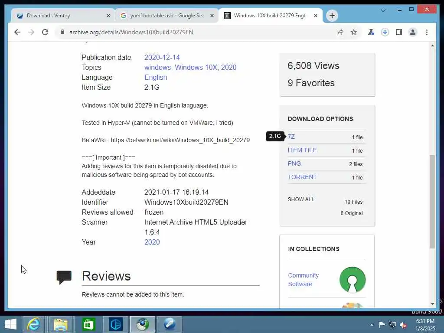Switch to the yumi bootable usb Google tab
This screenshot has height=333, width=444.
166,16
